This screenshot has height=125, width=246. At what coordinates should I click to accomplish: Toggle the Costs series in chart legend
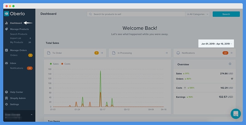tap(65, 64)
